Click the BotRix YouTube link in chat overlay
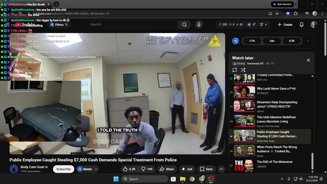Viewport: 327px width, 184px height. pyautogui.click(x=68, y=57)
